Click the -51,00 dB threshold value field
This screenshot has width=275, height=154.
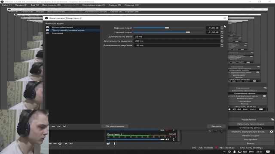click(213, 28)
